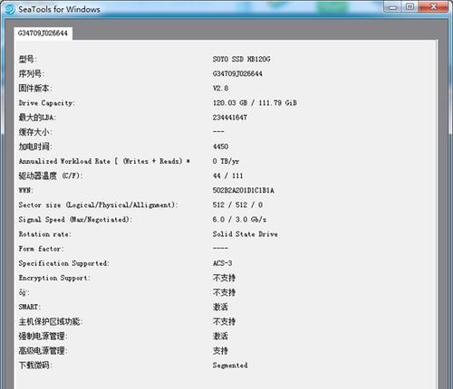Select the firmware version V2.8 text
Screen dimensions: 453x389
pos(220,88)
